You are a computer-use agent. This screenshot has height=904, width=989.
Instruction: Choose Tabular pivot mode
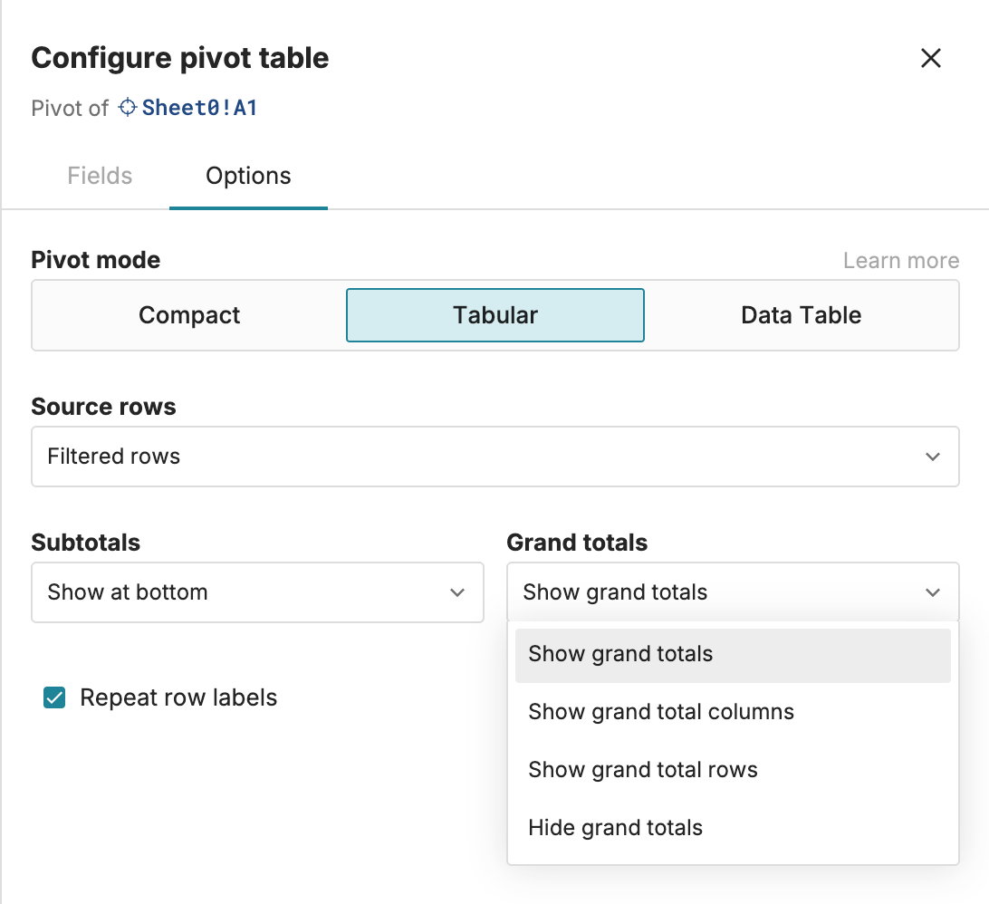point(495,315)
